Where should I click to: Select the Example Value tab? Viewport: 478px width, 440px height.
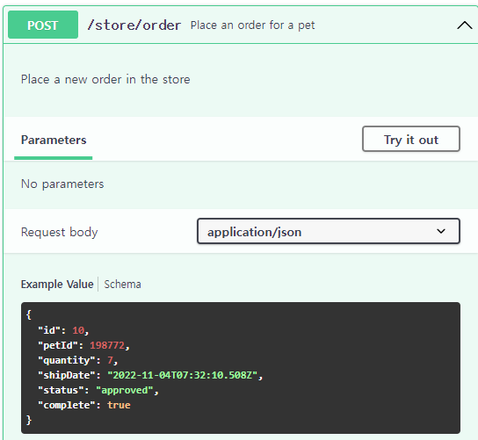pos(57,285)
